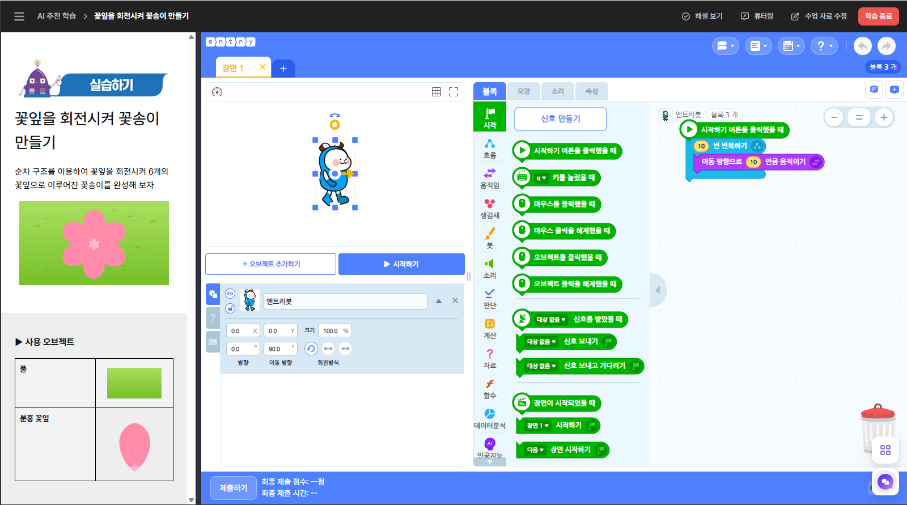Image resolution: width=907 pixels, height=505 pixels.
Task: Click the 학습 종료 button
Action: pyautogui.click(x=878, y=16)
